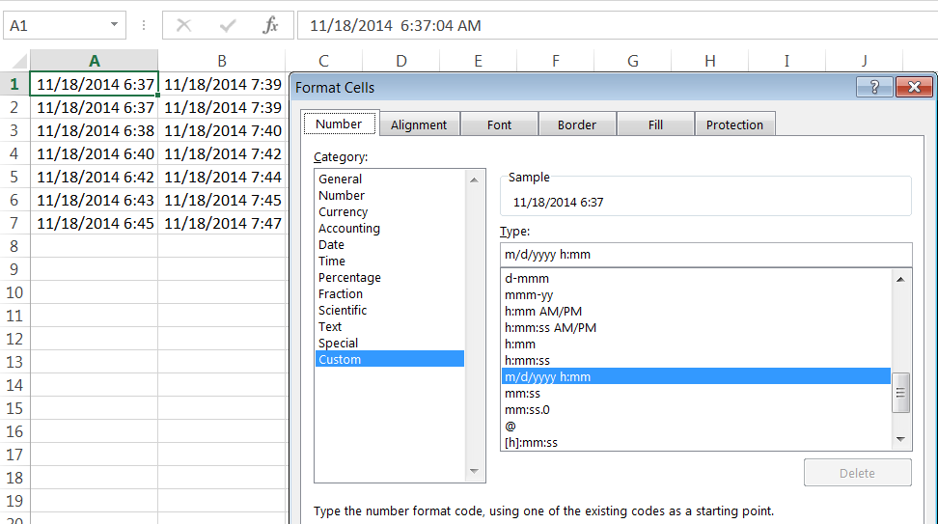
Task: Choose the Percentage category
Action: [349, 278]
